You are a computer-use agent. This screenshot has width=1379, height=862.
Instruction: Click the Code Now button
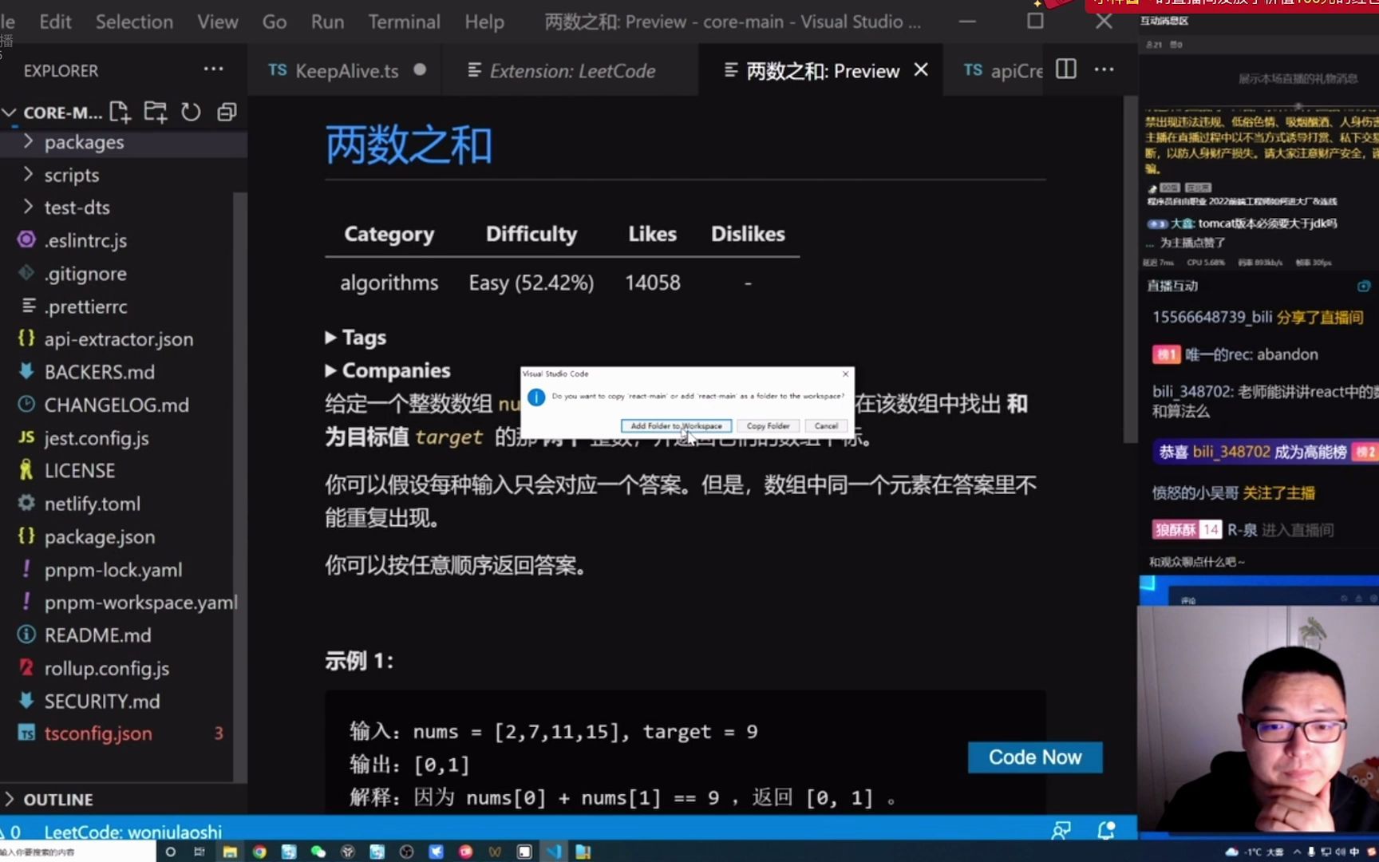tap(1035, 757)
